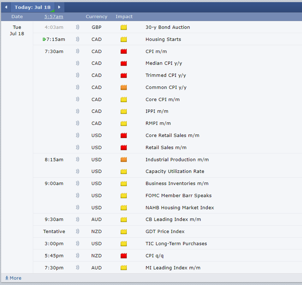Click the orange impact icon for Common CPI y/y
Screen dimensions: 302x285
point(124,87)
